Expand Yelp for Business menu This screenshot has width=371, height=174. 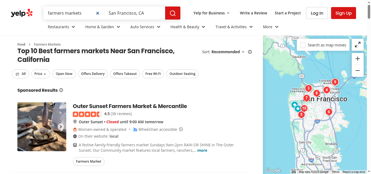point(211,13)
